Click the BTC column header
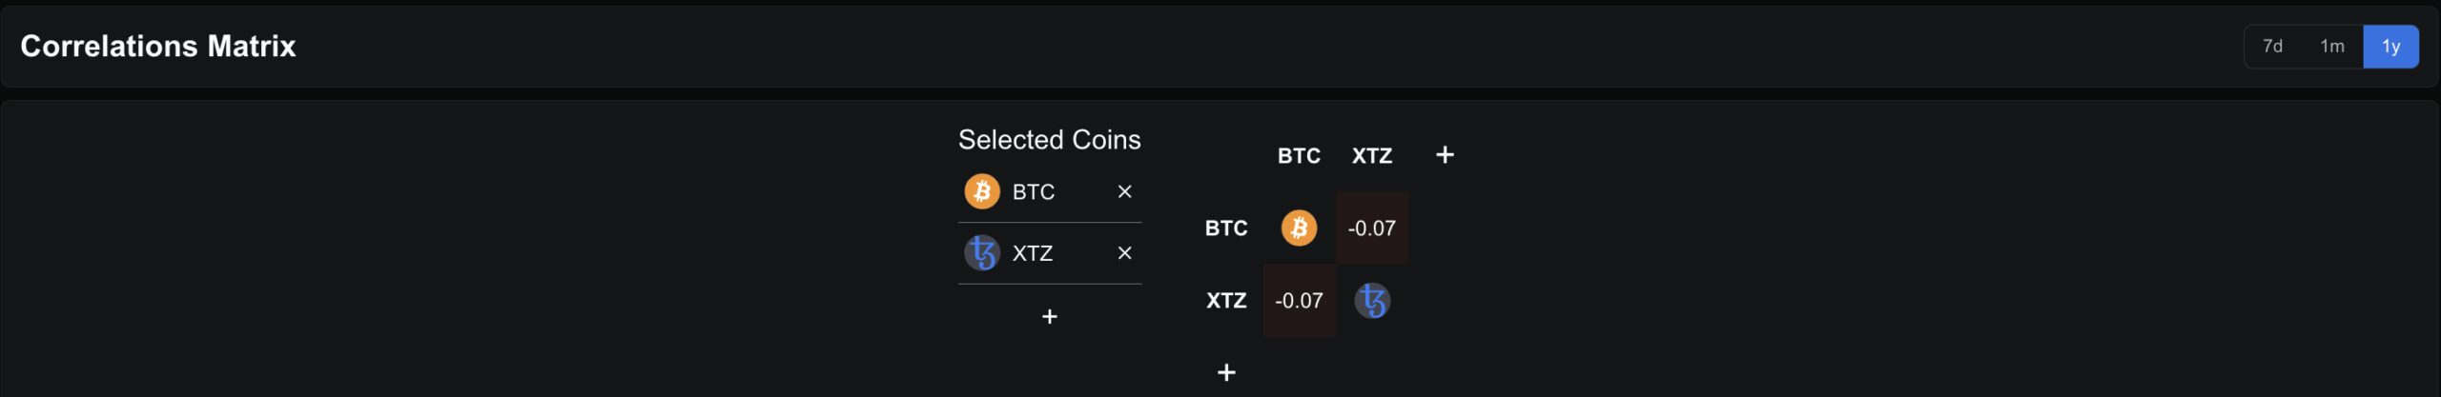Screen dimensions: 2441x397 (x=1299, y=156)
